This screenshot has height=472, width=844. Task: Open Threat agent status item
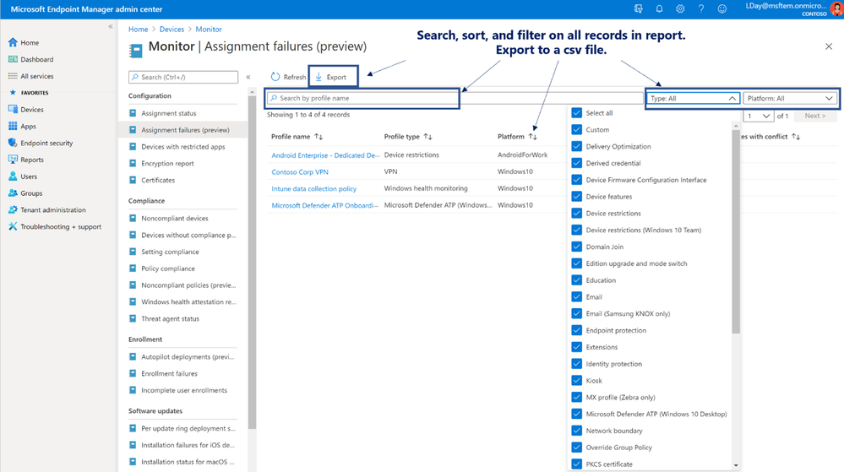coord(170,318)
